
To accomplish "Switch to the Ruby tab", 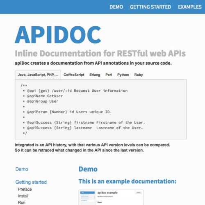I will [139, 75].
